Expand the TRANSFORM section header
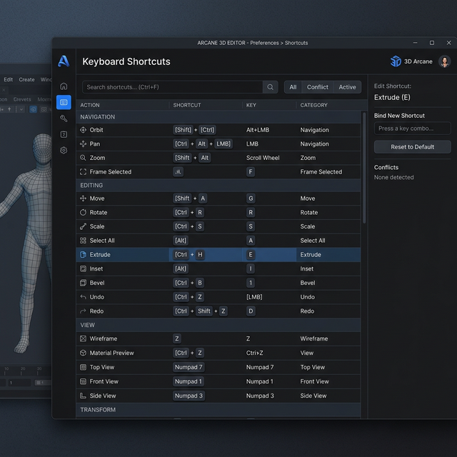Image resolution: width=457 pixels, height=457 pixels. (x=98, y=410)
